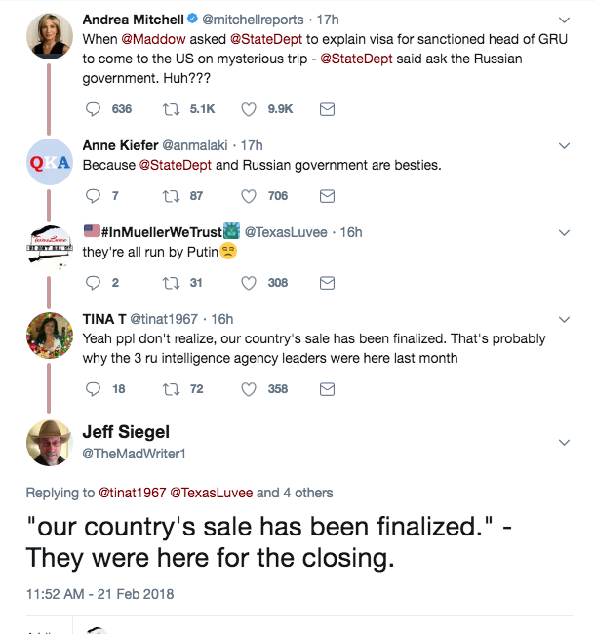This screenshot has width=595, height=634.
Task: Share TexasLuvee's tweet via message icon
Action: click(x=328, y=283)
